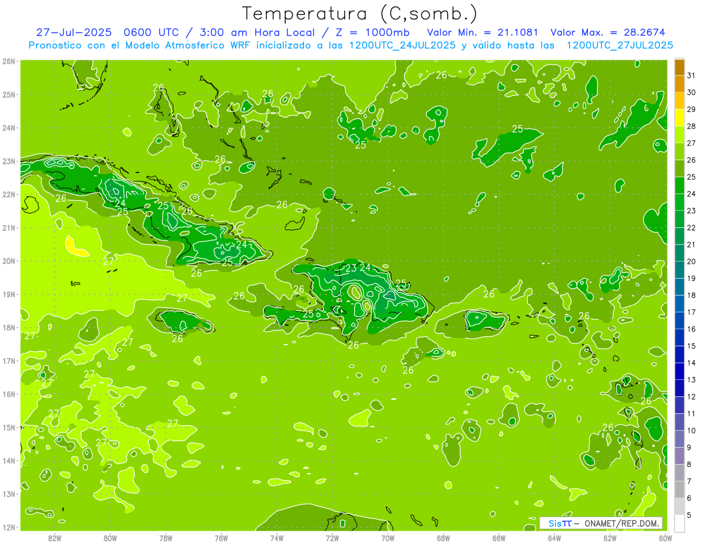Select the color scale label '18'
The height and width of the screenshot is (546, 707).
[691, 295]
